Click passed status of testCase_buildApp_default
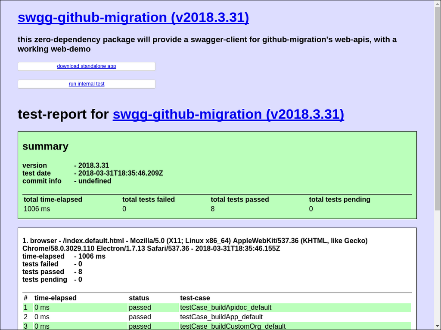Viewport: 441px width, 330px height. pyautogui.click(x=140, y=317)
